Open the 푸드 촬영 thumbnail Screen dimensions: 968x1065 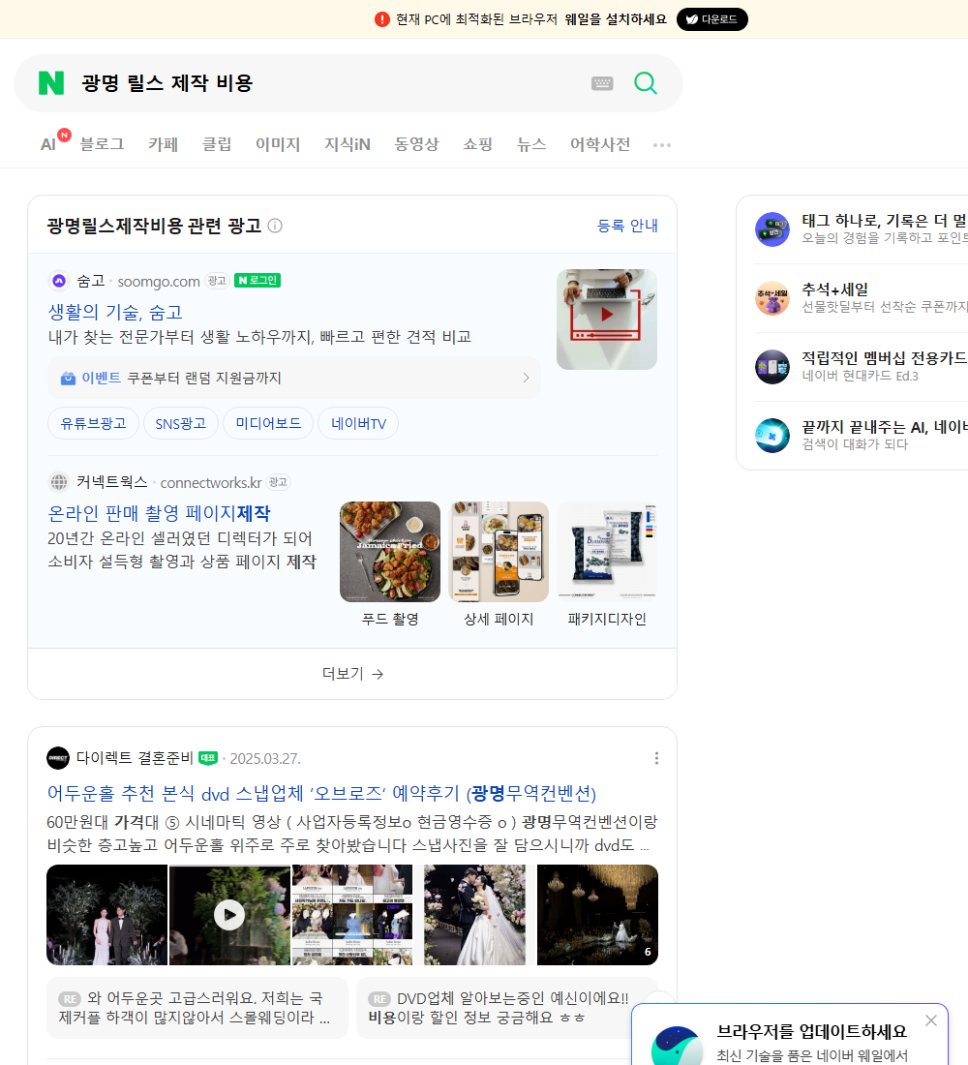pos(390,552)
